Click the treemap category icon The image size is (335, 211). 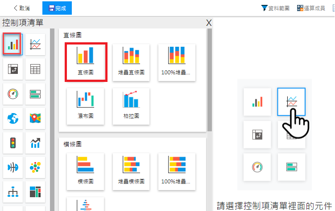(x=35, y=192)
